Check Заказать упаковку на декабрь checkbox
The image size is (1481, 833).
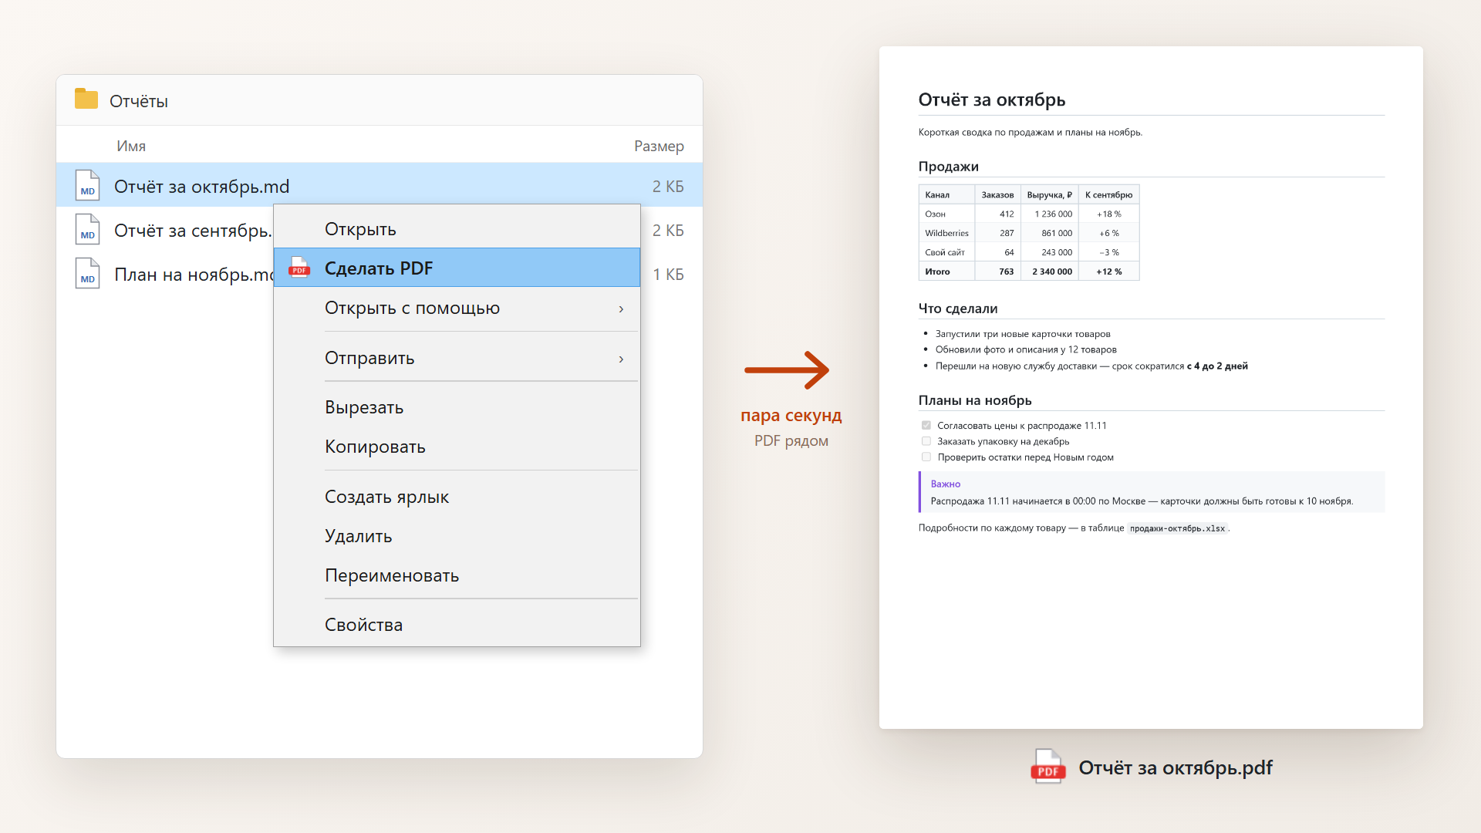click(926, 441)
